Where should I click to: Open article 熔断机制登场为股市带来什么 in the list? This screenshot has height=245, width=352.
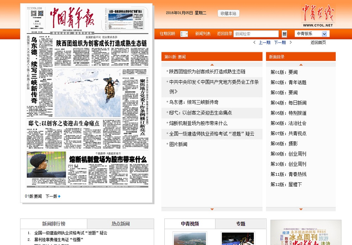(x=198, y=123)
